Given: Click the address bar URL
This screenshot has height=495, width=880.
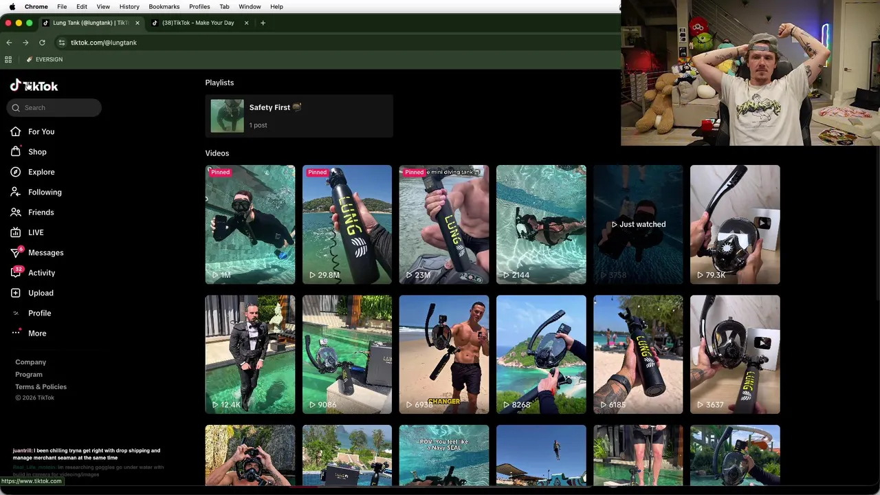Looking at the screenshot, I should [104, 43].
